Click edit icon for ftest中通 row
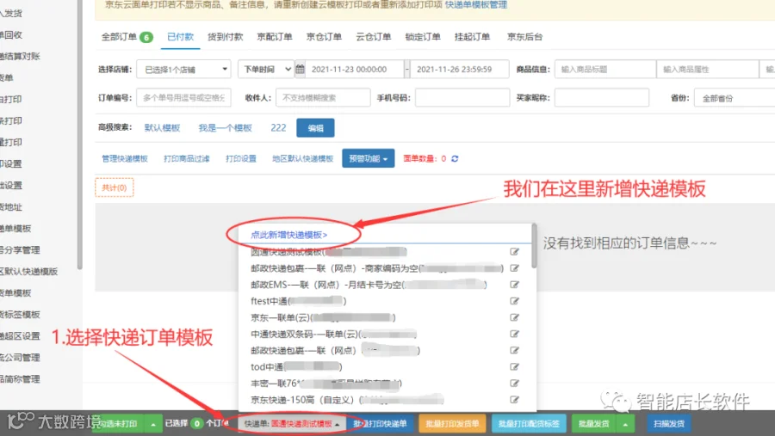The height and width of the screenshot is (436, 775). tap(515, 301)
